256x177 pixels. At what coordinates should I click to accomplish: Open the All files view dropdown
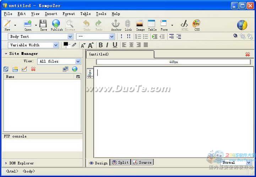point(59,61)
